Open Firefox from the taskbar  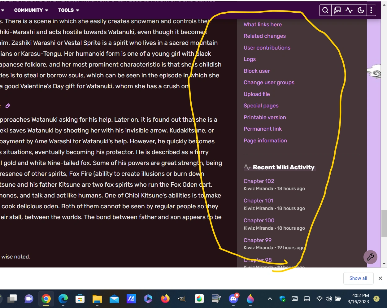pos(165,299)
